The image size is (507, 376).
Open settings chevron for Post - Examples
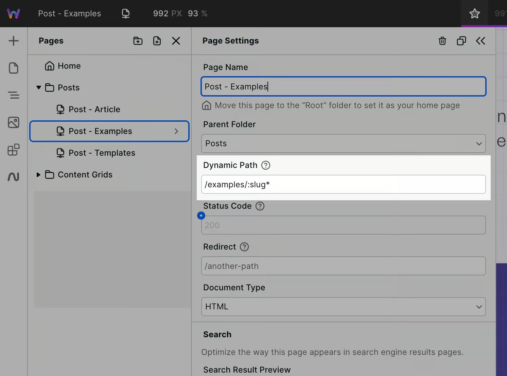point(176,131)
